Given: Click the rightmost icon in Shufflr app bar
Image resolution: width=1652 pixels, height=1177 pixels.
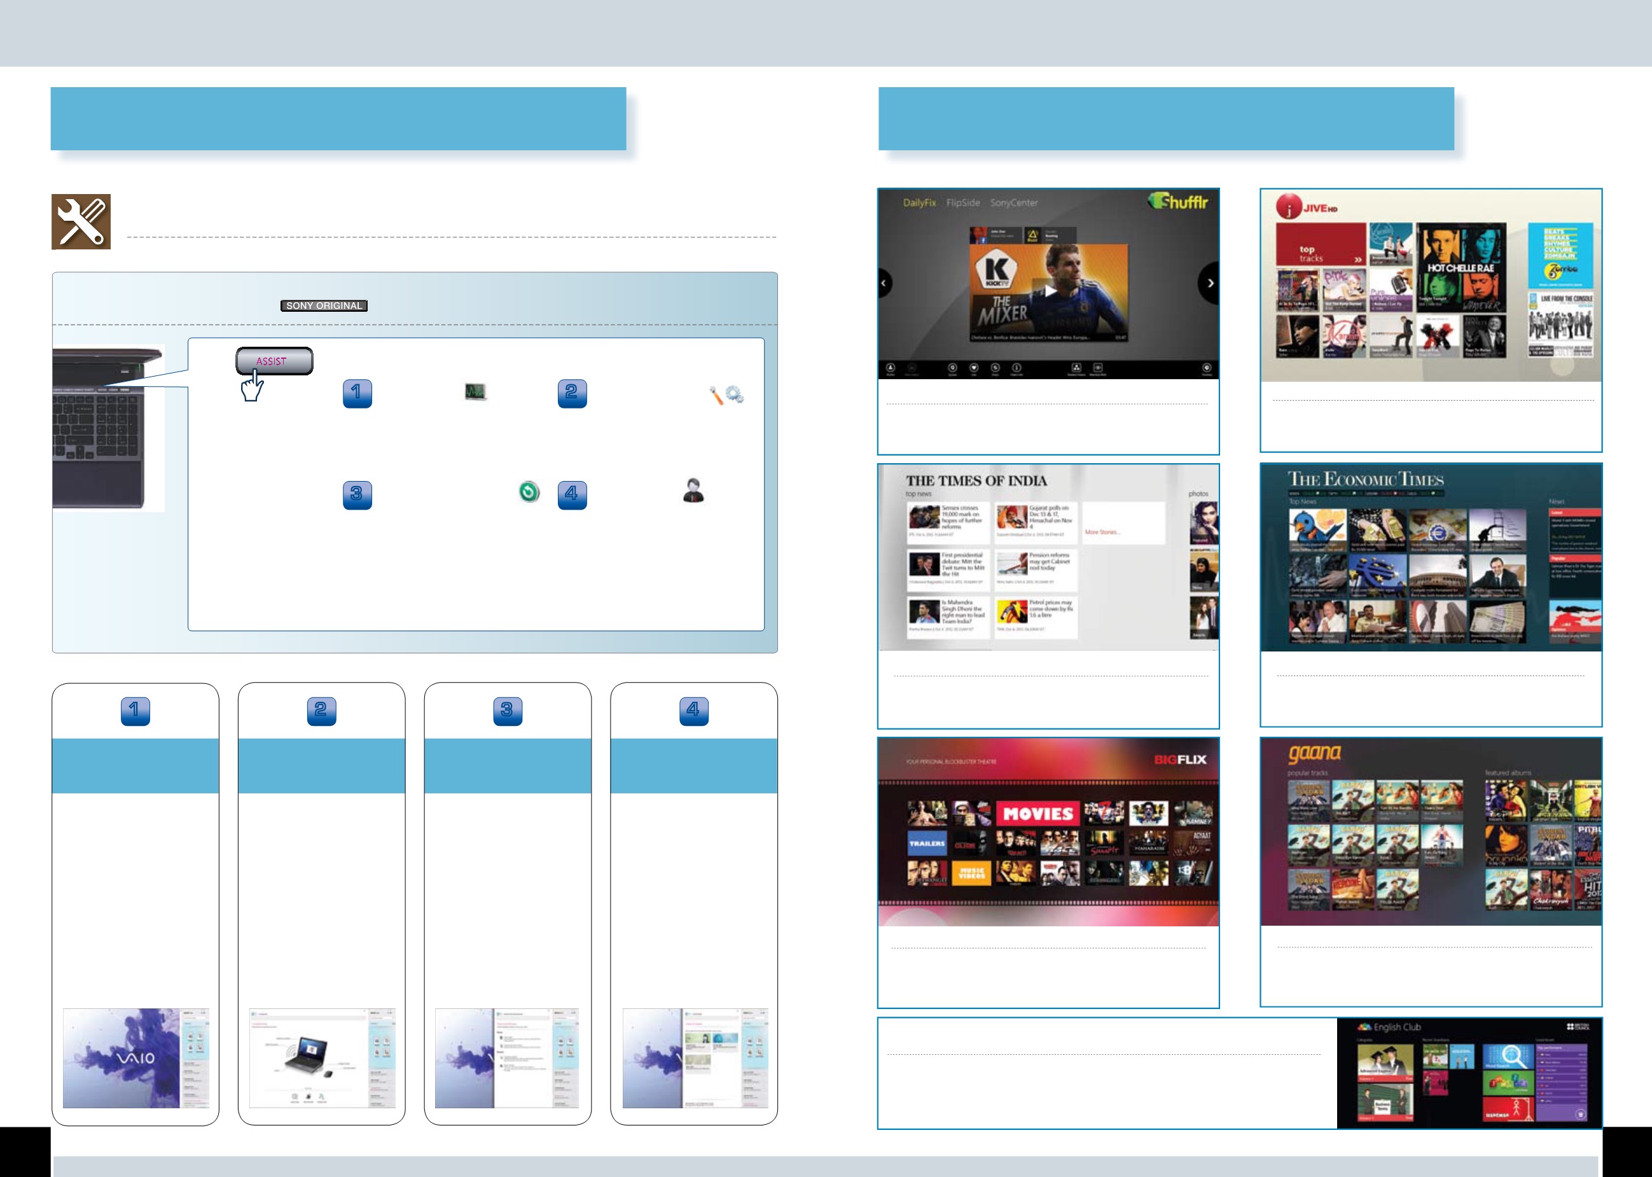Looking at the screenshot, I should click(1206, 368).
